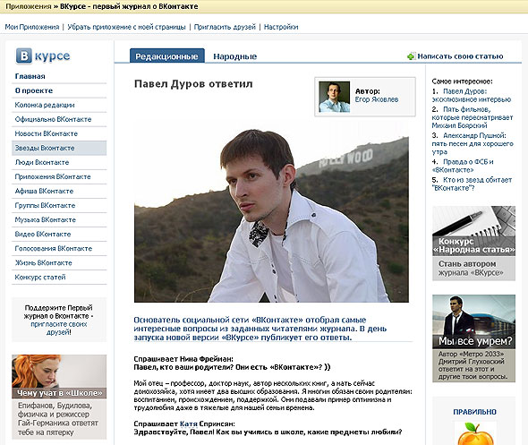Viewport: 528px width, 445px height.
Task: Select the Редакционные tab
Action: click(x=167, y=56)
